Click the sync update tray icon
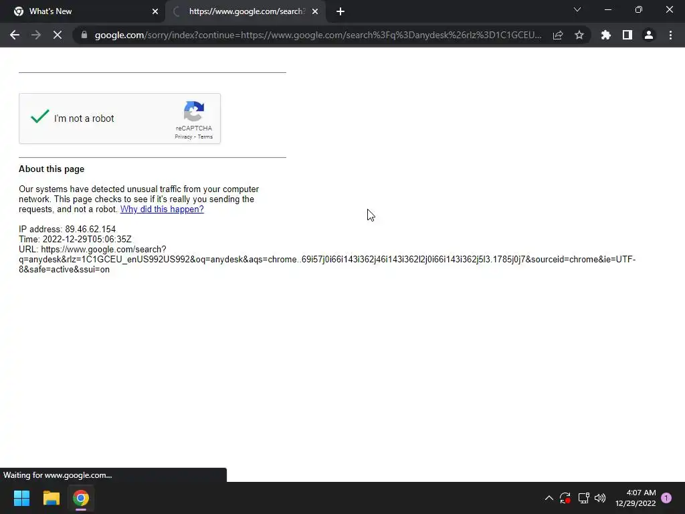 565,498
